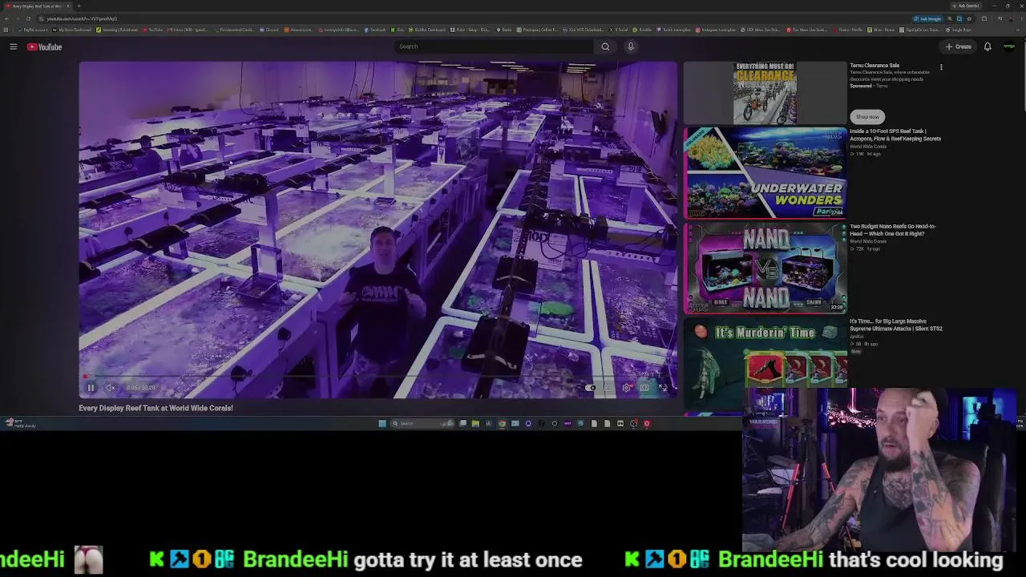Reload the page with the refresh icon
Screen dimensions: 1026x577
28,18
